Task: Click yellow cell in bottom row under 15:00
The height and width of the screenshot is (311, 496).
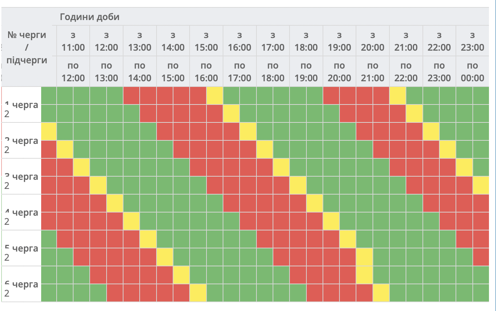Action: pos(198,293)
